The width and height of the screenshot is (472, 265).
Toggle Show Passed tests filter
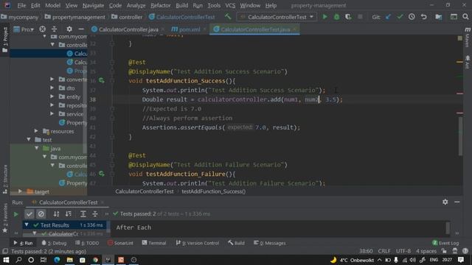(x=29, y=214)
